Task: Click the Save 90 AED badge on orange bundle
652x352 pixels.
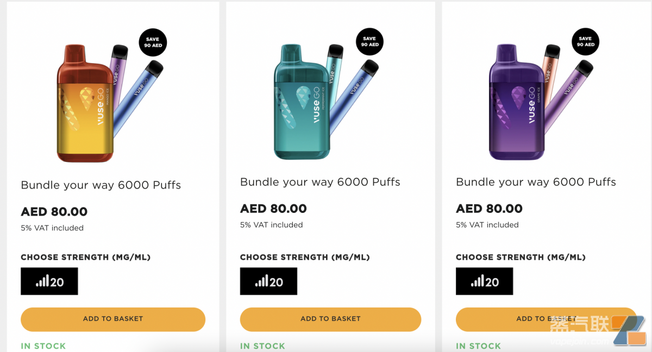Action: (x=153, y=42)
